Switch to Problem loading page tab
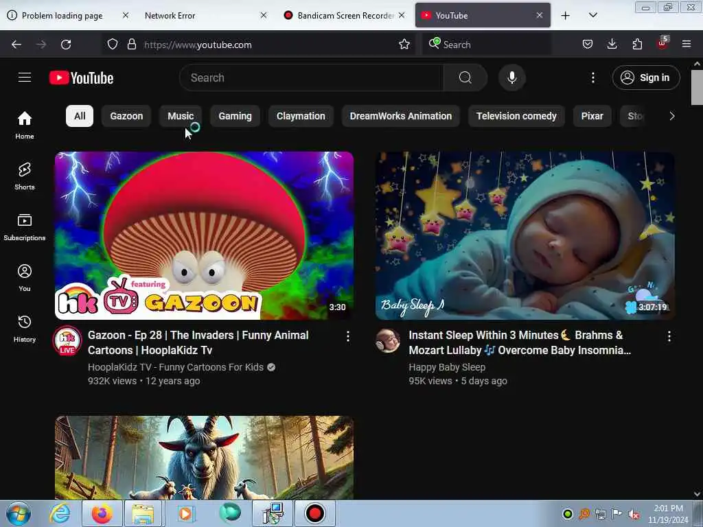703x527 pixels. pos(62,15)
